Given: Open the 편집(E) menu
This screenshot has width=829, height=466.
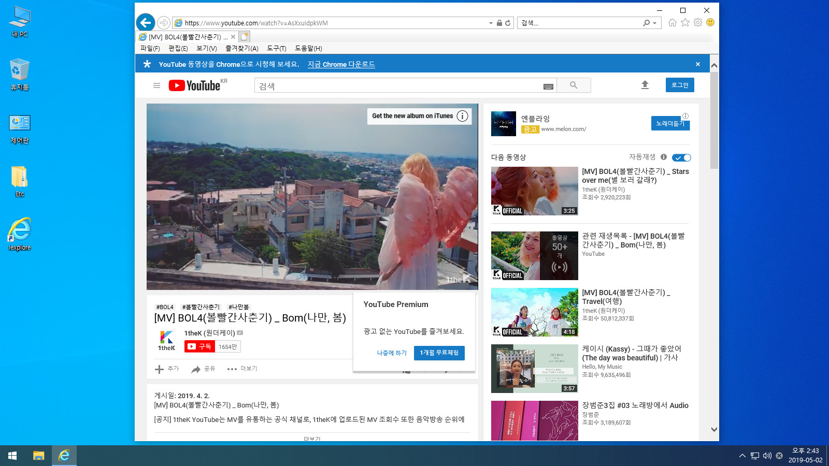Looking at the screenshot, I should 178,48.
